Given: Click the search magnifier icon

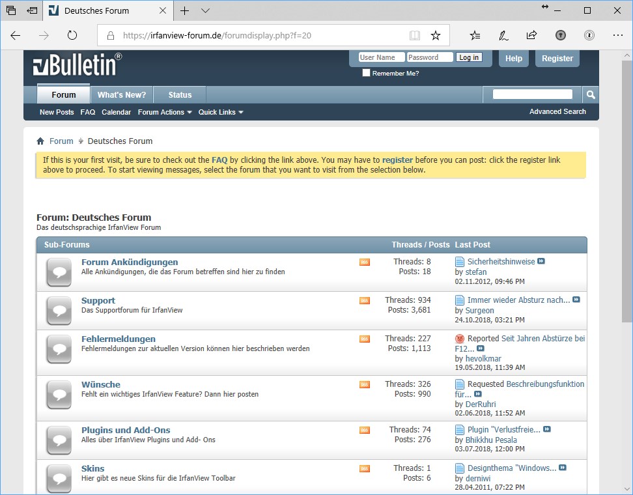Looking at the screenshot, I should 589,94.
